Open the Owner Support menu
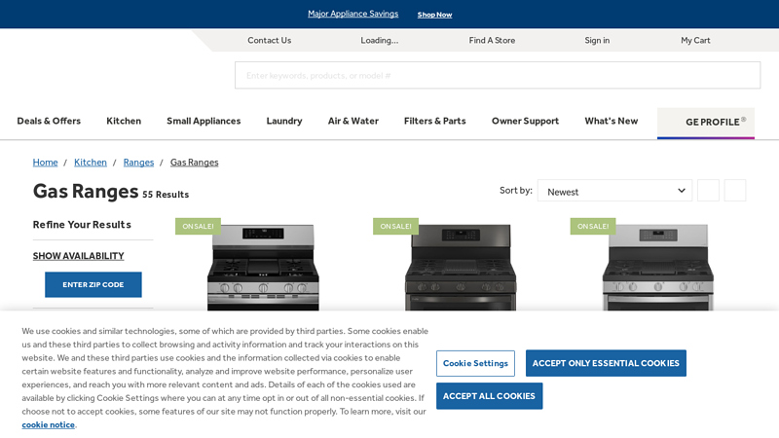Viewport: 779px width, 438px height. pyautogui.click(x=525, y=121)
